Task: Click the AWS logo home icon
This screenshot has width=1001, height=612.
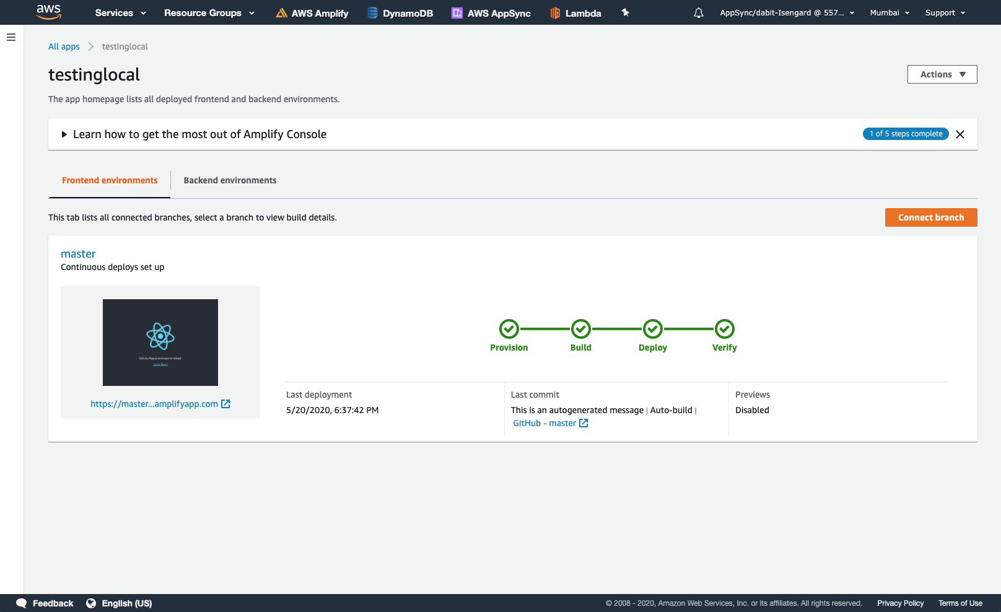Action: [x=48, y=12]
